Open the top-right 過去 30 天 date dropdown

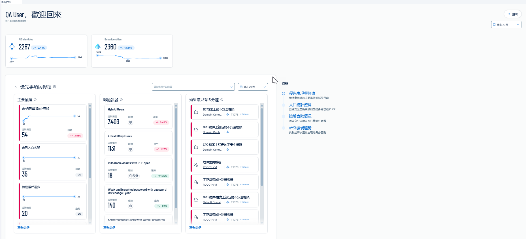point(506,25)
